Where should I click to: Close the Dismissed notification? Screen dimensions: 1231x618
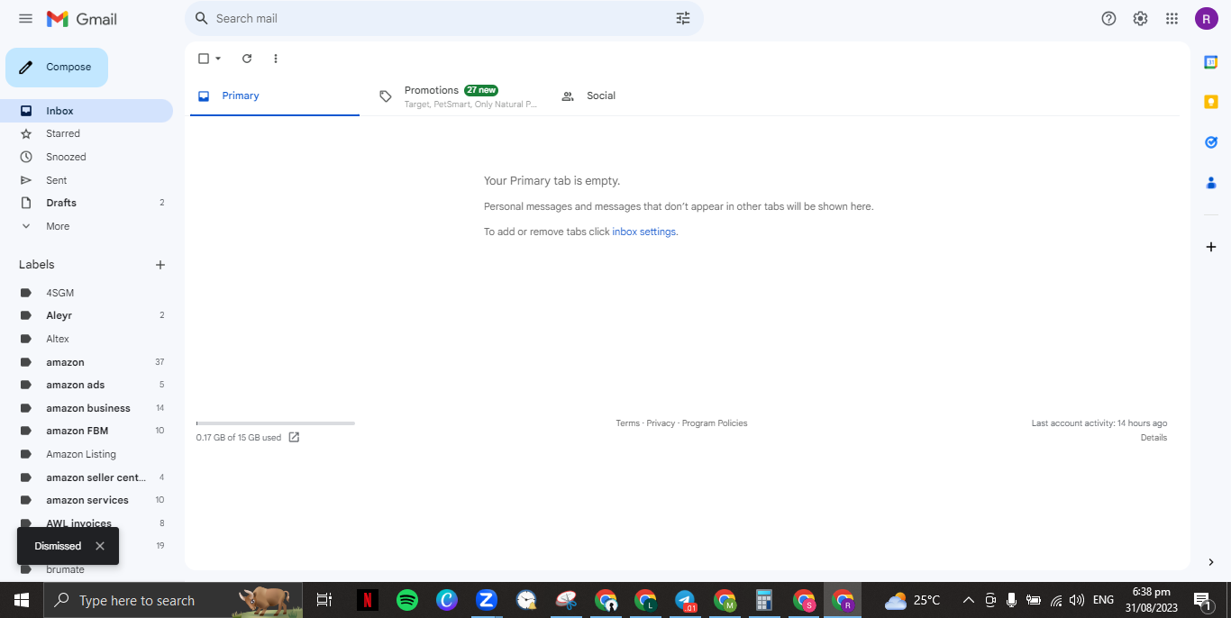(100, 546)
